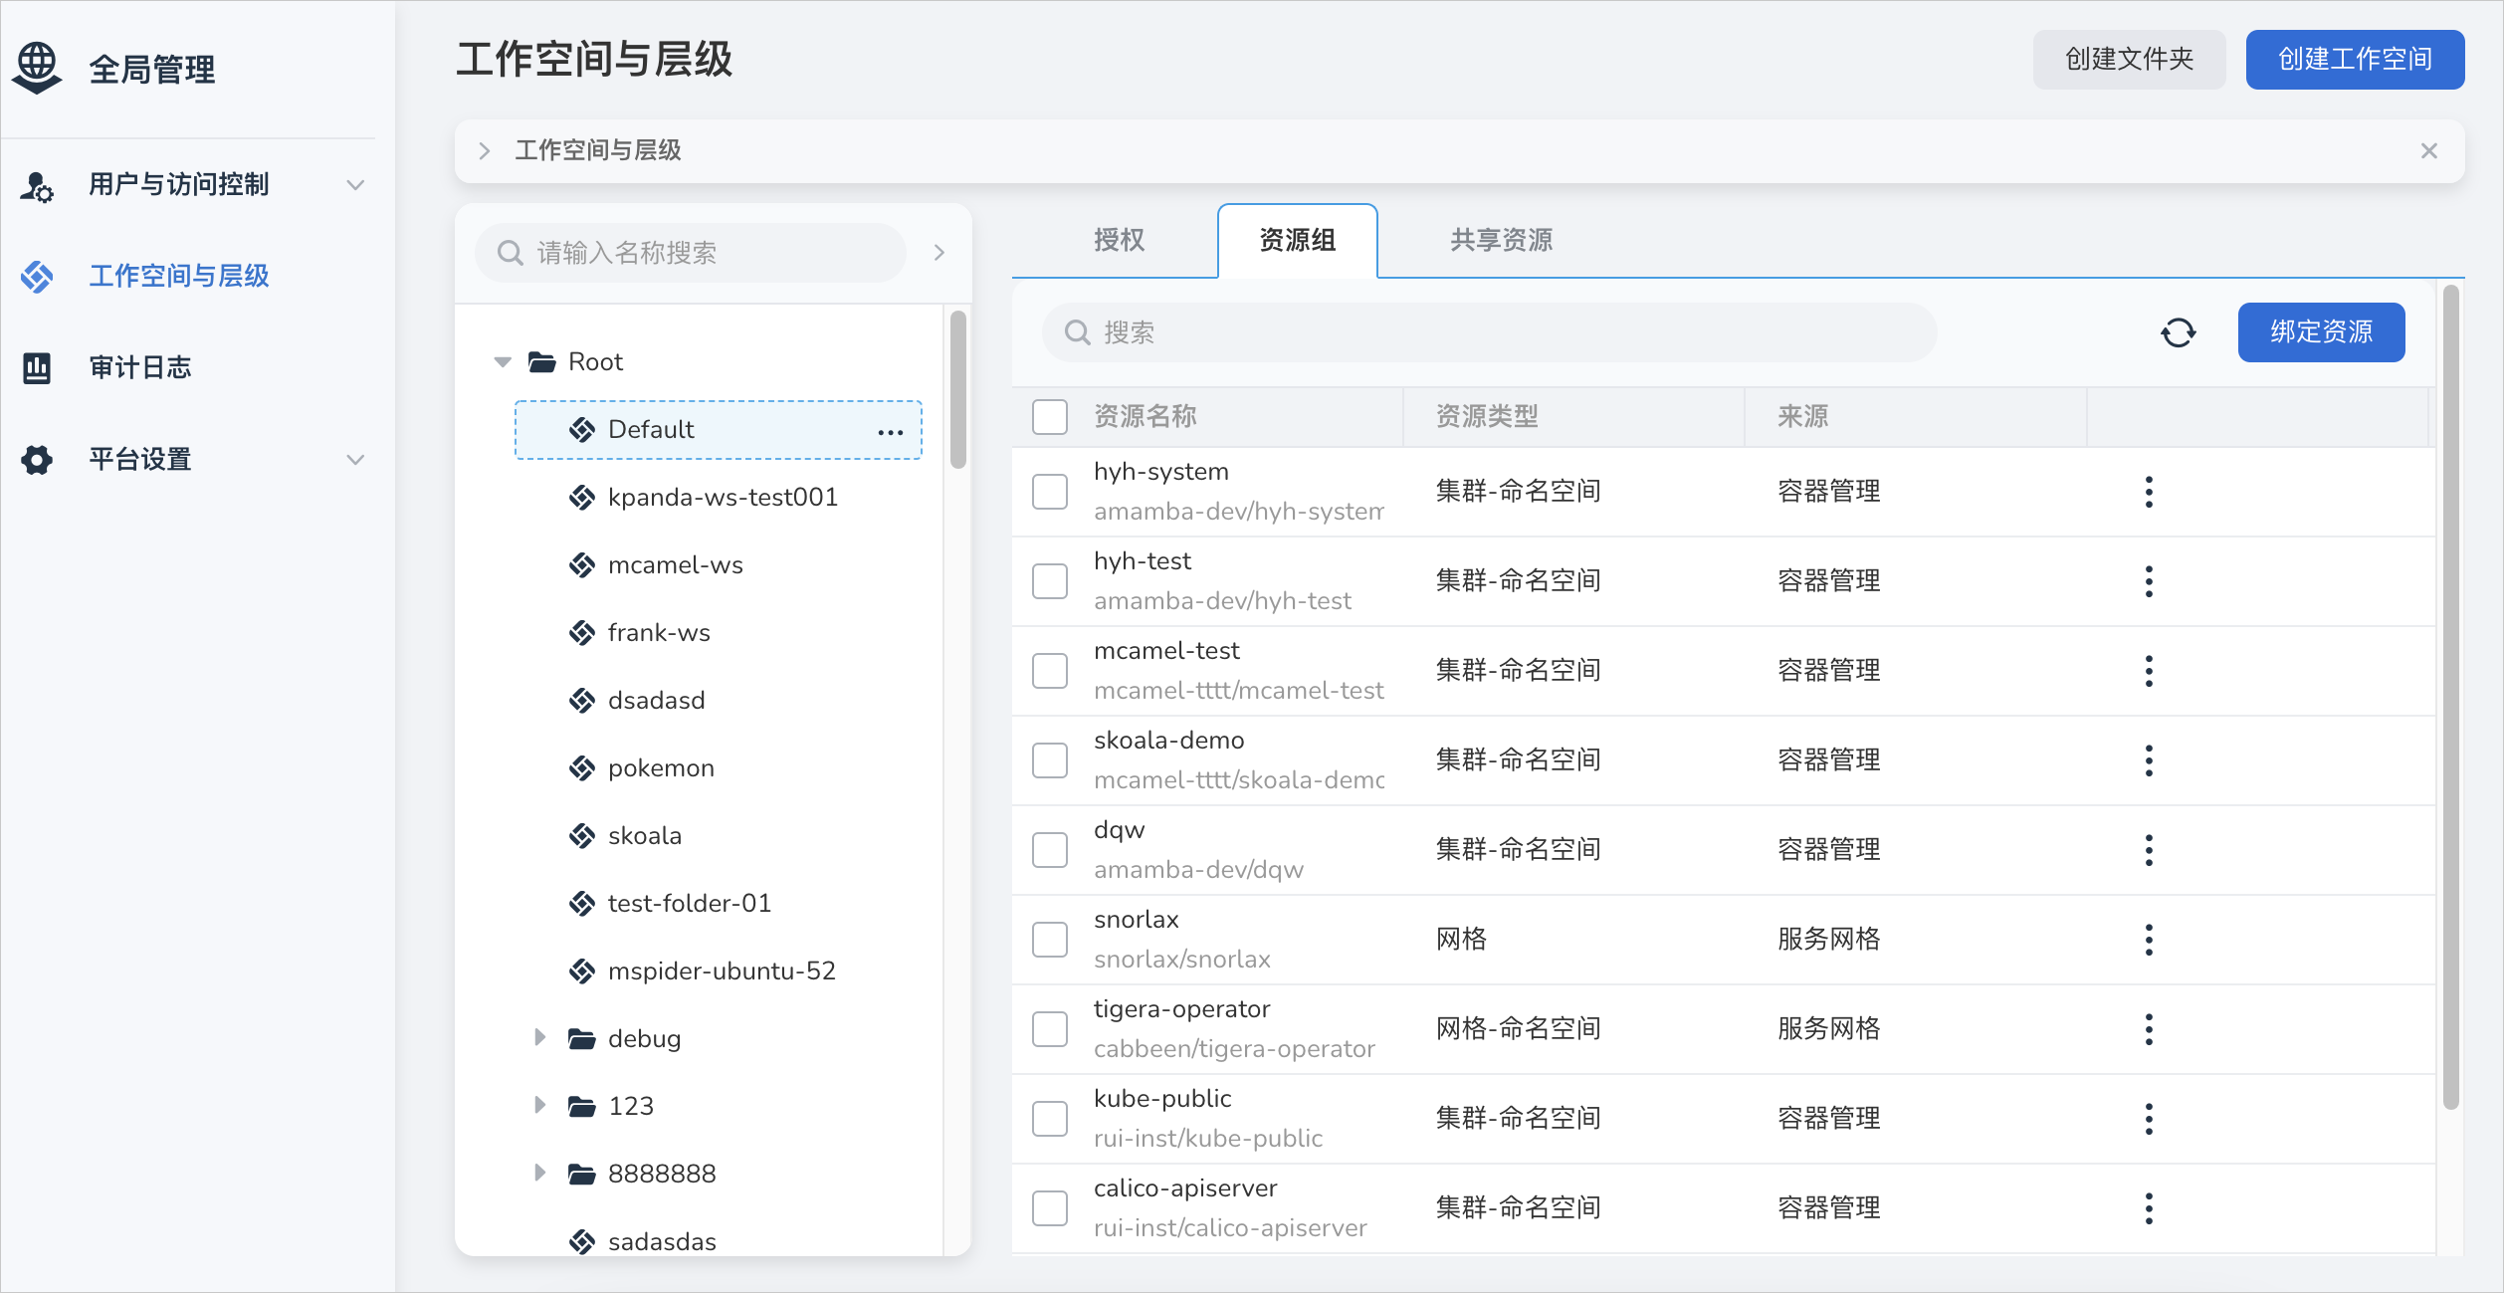Viewport: 2504px width, 1293px height.
Task: Open kebab menu for mcamel-test row
Action: [2149, 671]
